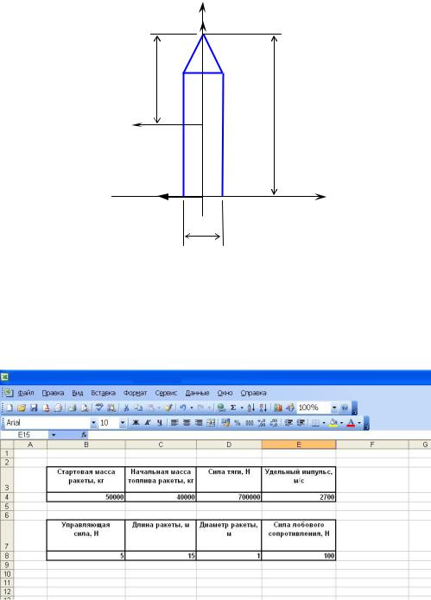Screen dimensions: 431x600
Task: Click the Drawing toolbar icon
Action: [290, 407]
